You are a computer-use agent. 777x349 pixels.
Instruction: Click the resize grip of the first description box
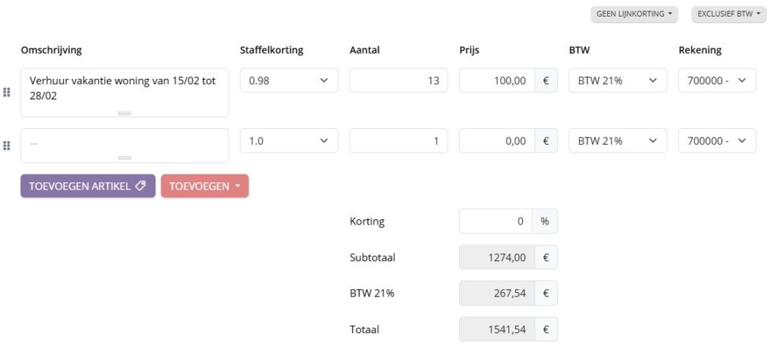124,113
